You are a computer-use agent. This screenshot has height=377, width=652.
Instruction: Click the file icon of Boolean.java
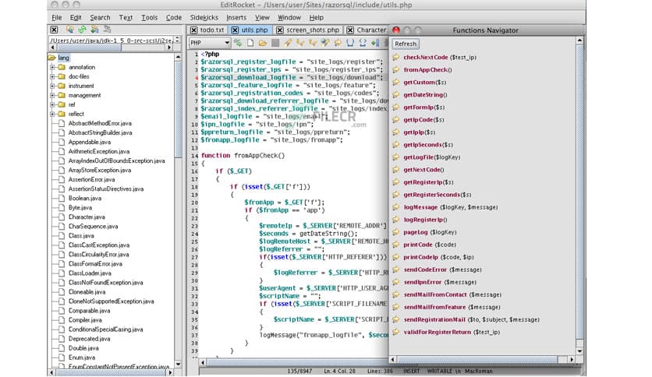pos(62,198)
